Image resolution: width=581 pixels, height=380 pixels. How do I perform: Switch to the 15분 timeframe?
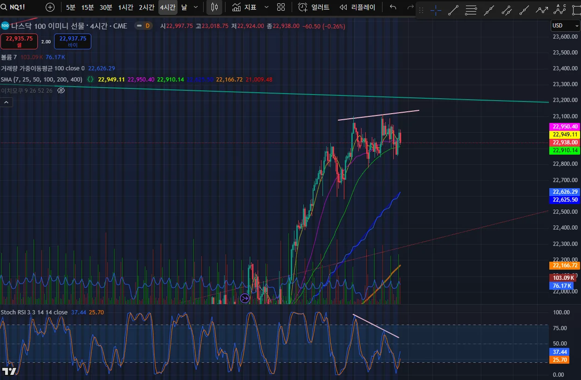[x=88, y=7]
